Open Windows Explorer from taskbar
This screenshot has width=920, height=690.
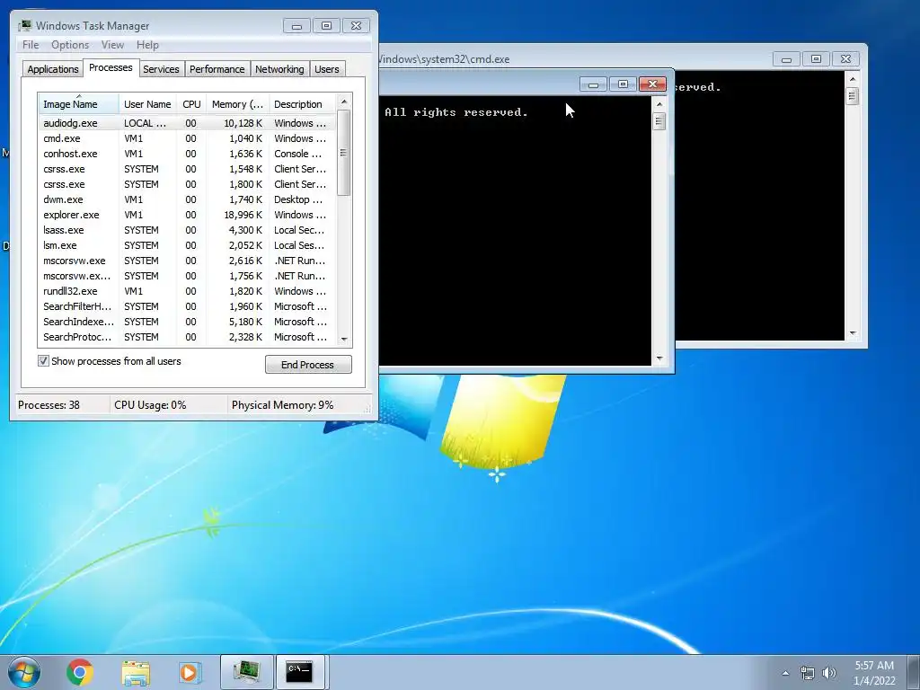coord(136,672)
